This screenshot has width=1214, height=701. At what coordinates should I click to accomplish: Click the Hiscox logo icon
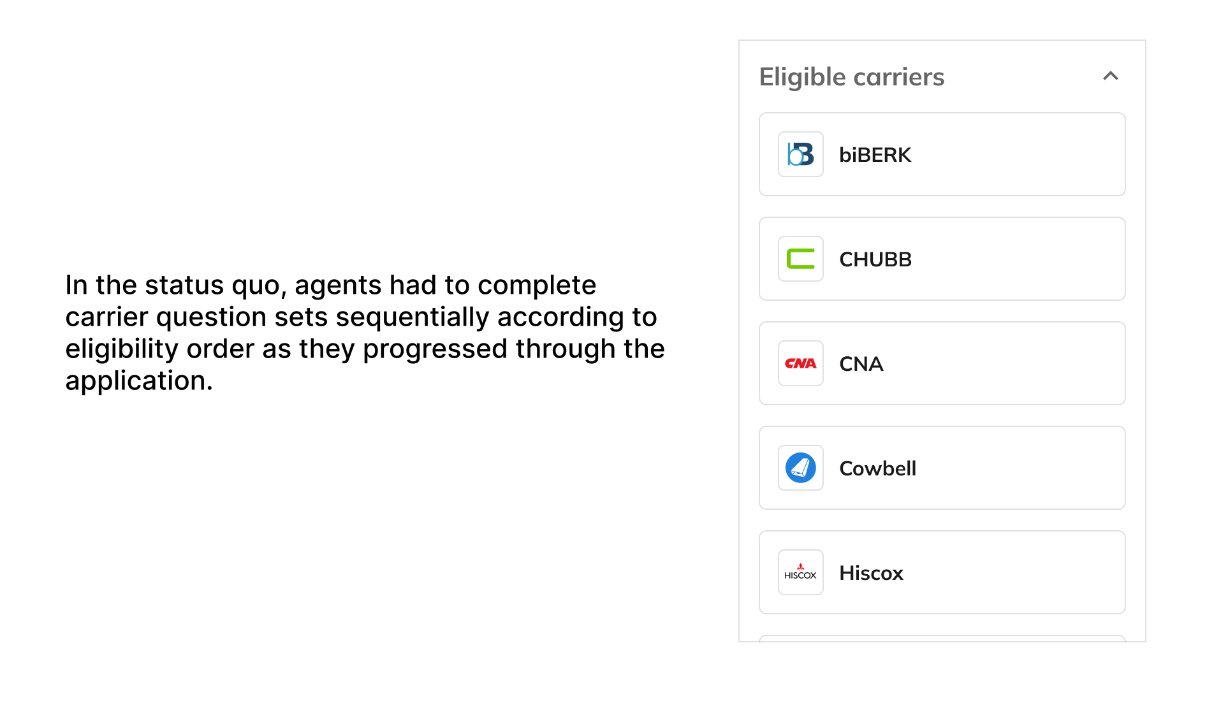(x=800, y=572)
